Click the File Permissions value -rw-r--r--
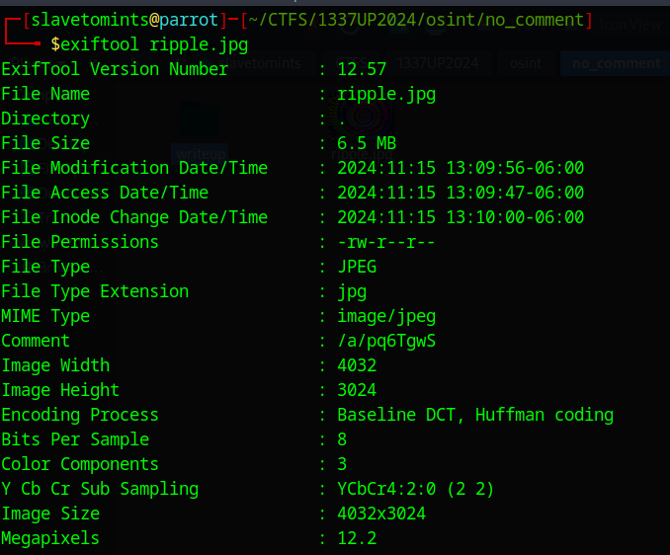 click(x=385, y=242)
